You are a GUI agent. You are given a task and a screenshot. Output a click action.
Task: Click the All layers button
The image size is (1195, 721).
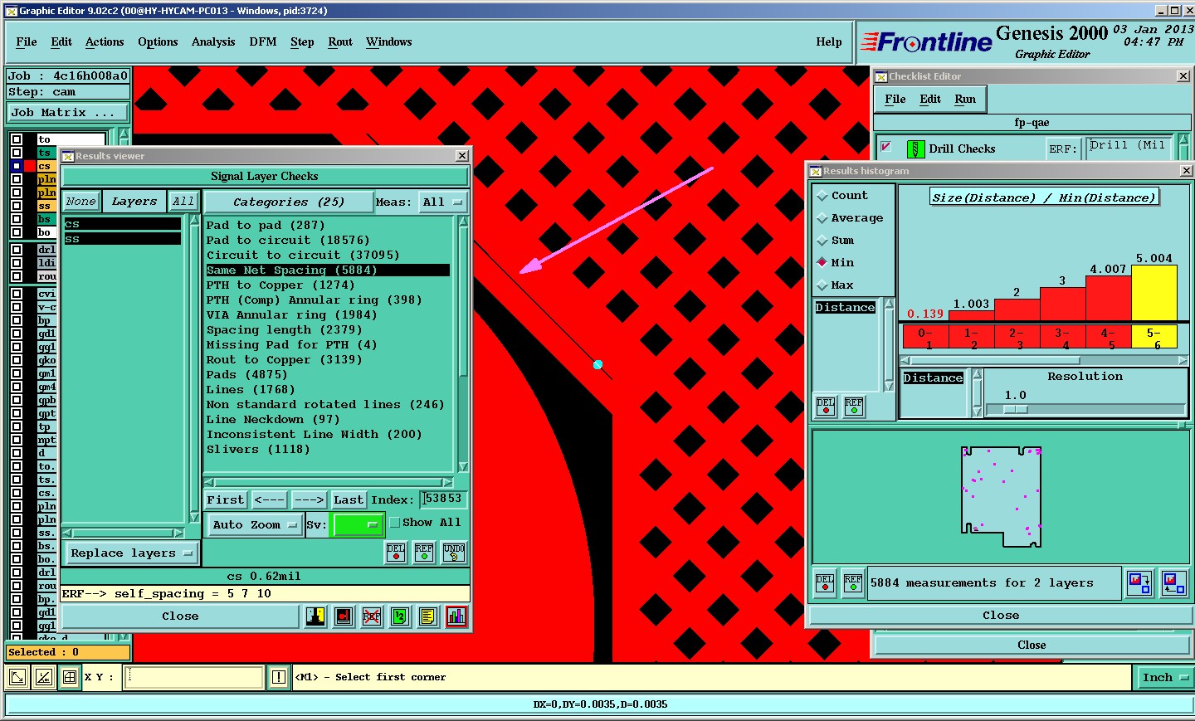[183, 201]
